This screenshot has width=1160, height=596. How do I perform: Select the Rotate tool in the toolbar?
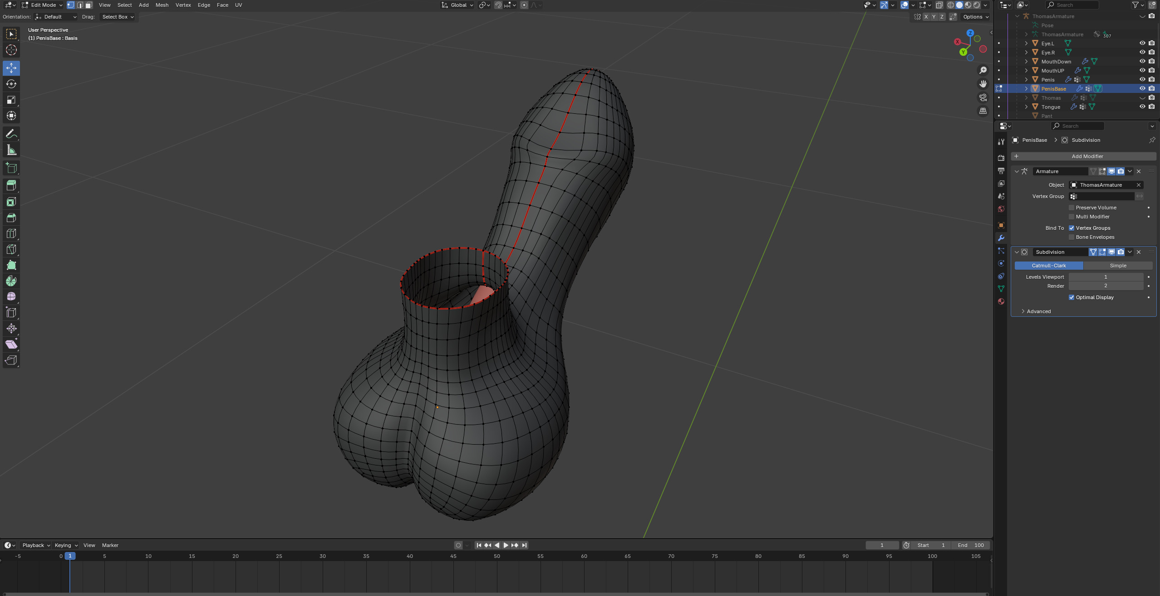[11, 84]
